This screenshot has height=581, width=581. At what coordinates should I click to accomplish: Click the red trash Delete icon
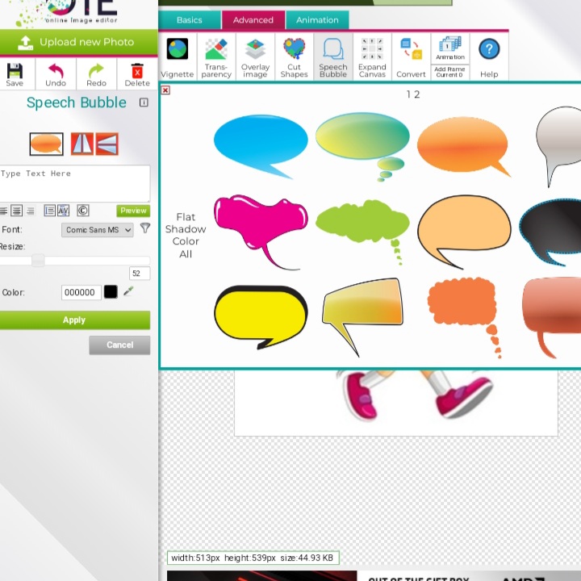(x=137, y=74)
